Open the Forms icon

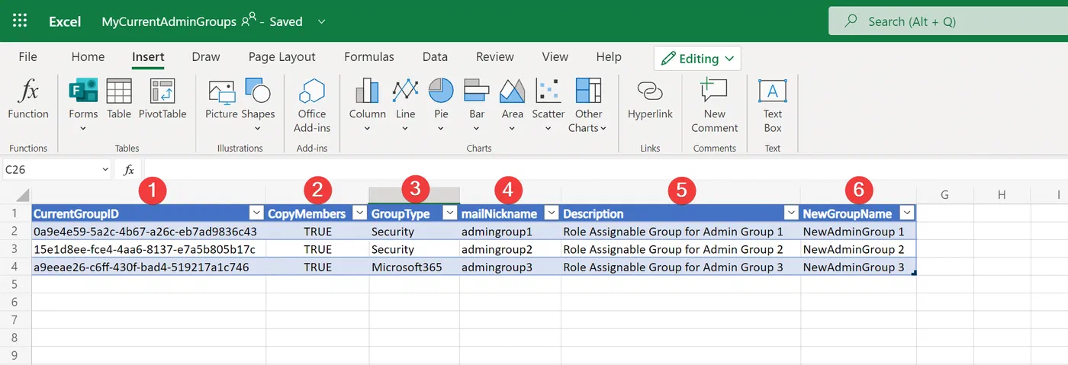click(83, 91)
